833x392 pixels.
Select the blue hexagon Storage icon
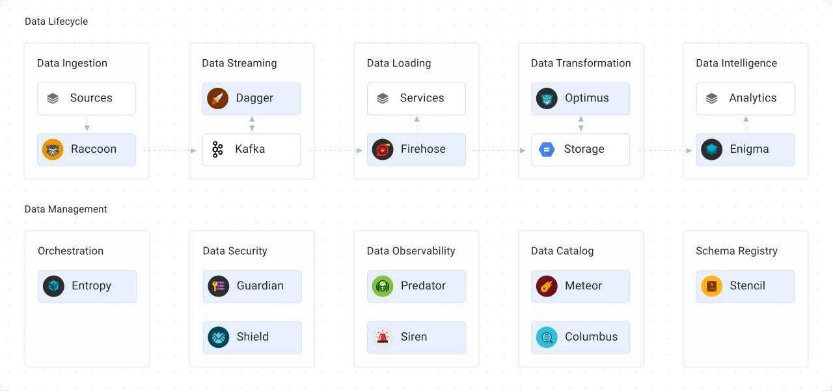(x=547, y=150)
